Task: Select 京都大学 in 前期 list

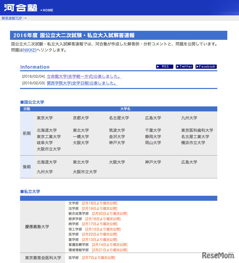Action: point(81,118)
